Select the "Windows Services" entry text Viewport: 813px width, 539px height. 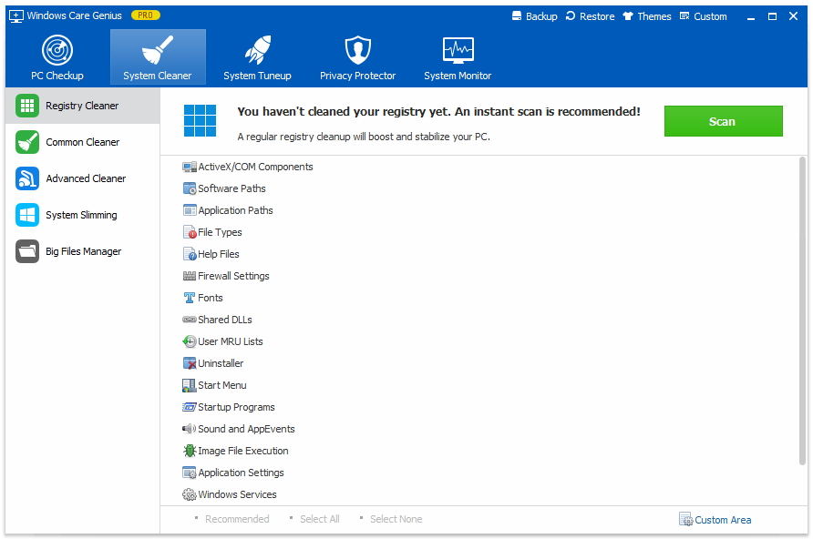click(238, 494)
